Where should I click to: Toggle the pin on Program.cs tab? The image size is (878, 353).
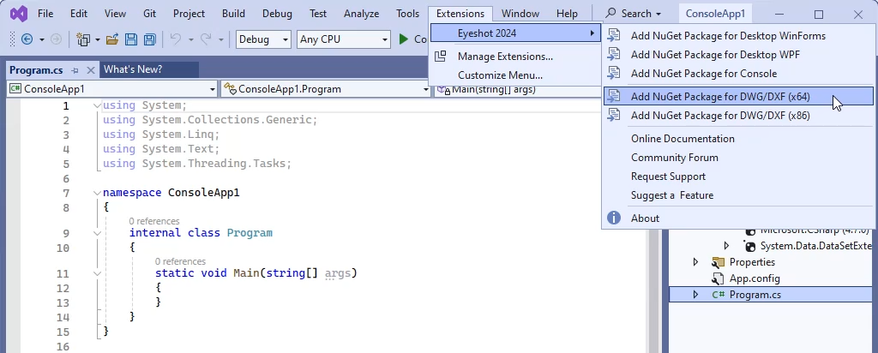[x=75, y=70]
